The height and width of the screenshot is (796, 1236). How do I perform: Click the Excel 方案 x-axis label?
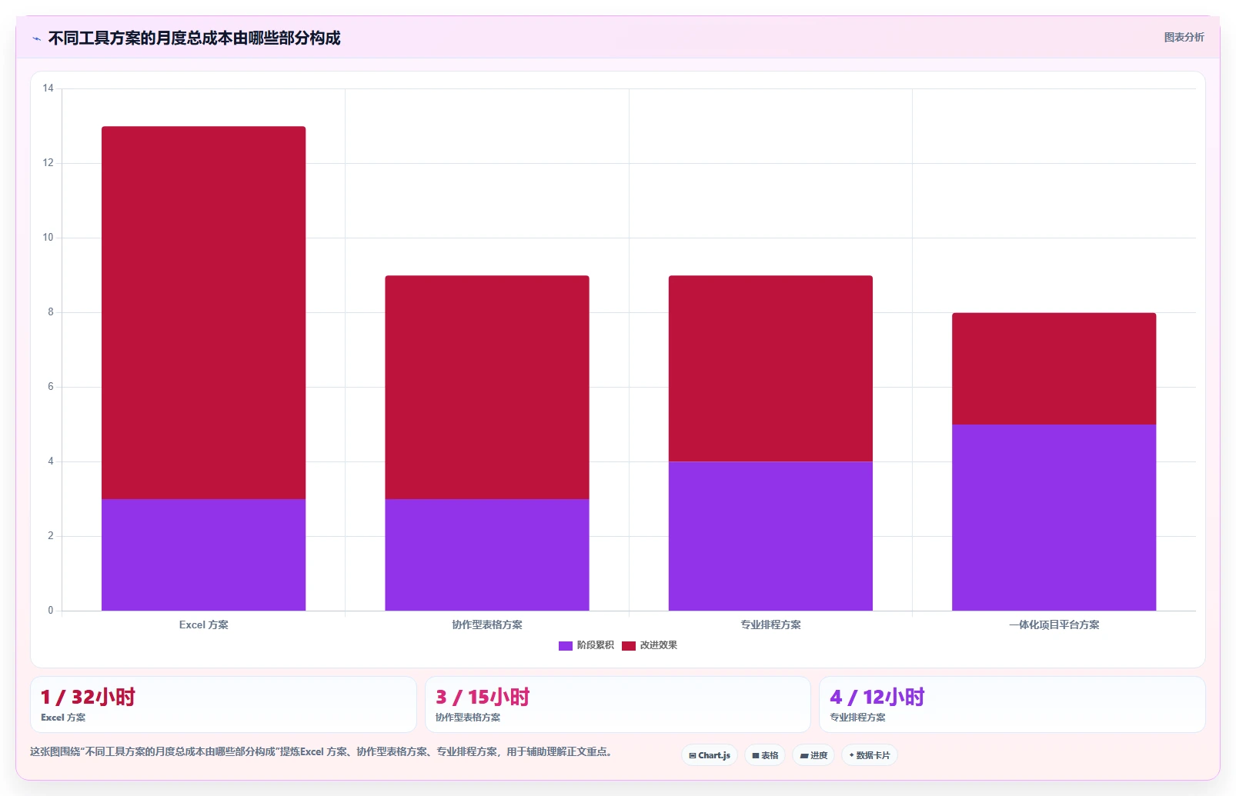click(x=203, y=624)
